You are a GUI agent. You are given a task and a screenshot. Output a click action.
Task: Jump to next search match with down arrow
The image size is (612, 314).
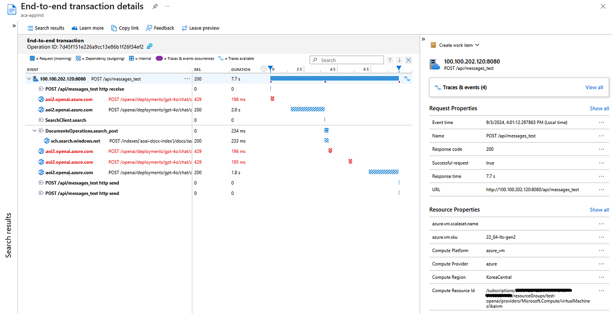click(399, 60)
